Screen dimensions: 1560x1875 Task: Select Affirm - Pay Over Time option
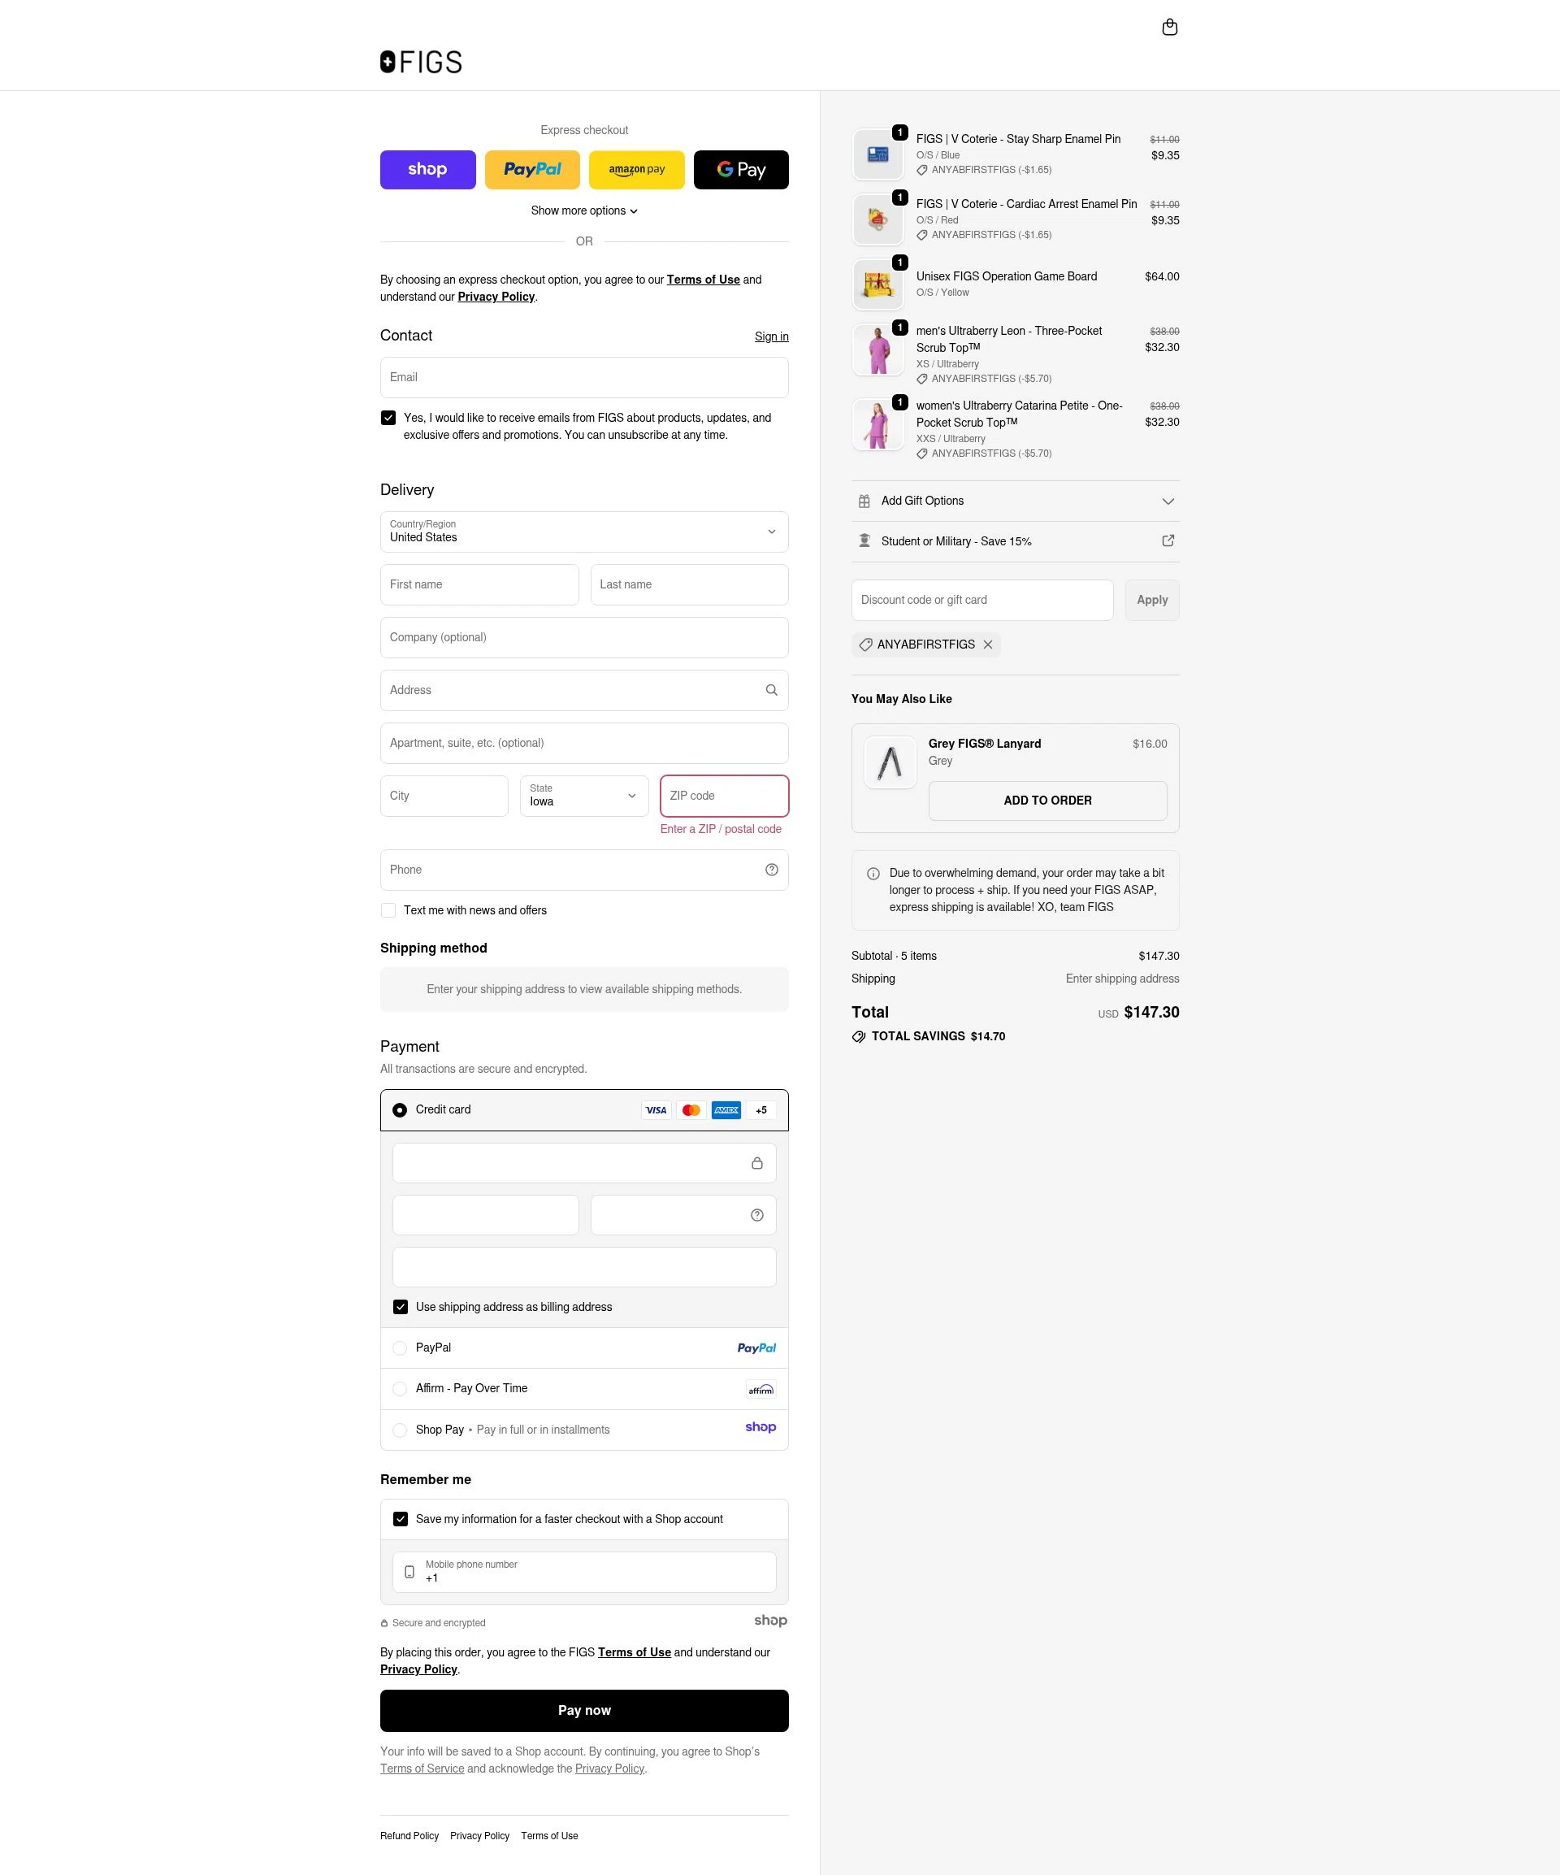click(x=400, y=1389)
